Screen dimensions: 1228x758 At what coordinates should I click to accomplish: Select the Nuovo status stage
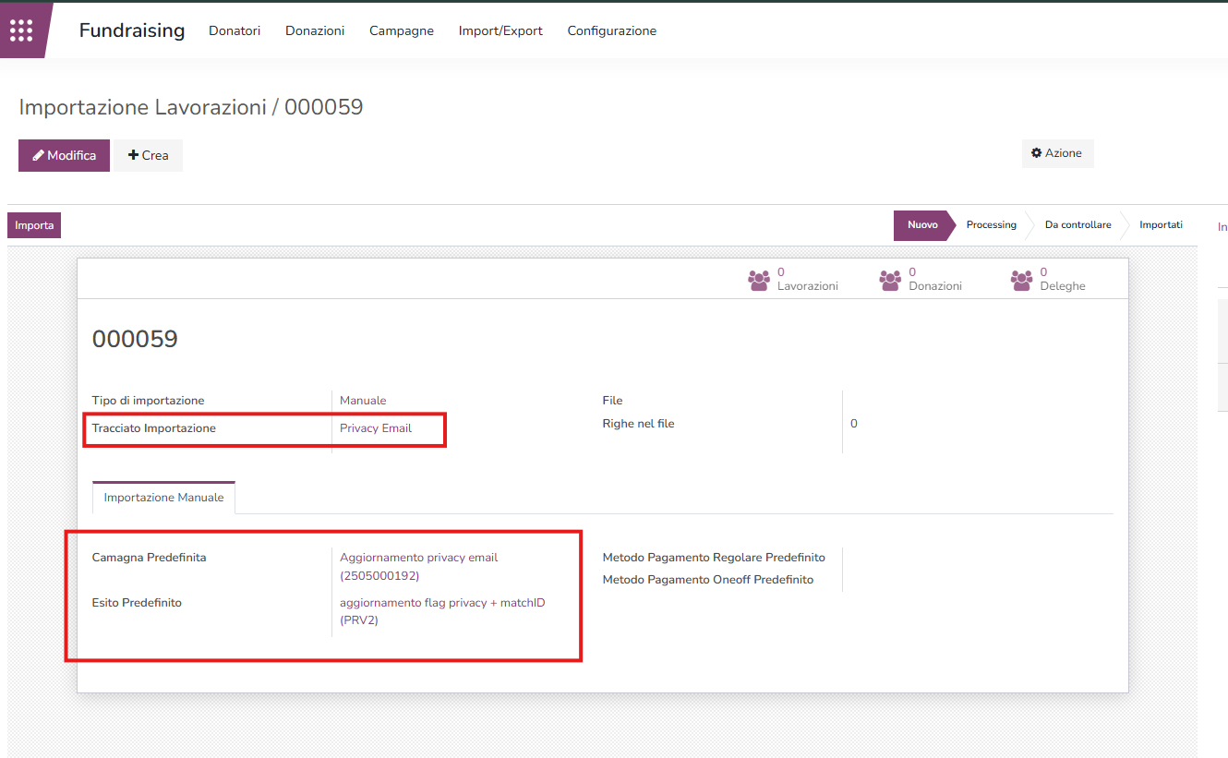[x=922, y=225]
